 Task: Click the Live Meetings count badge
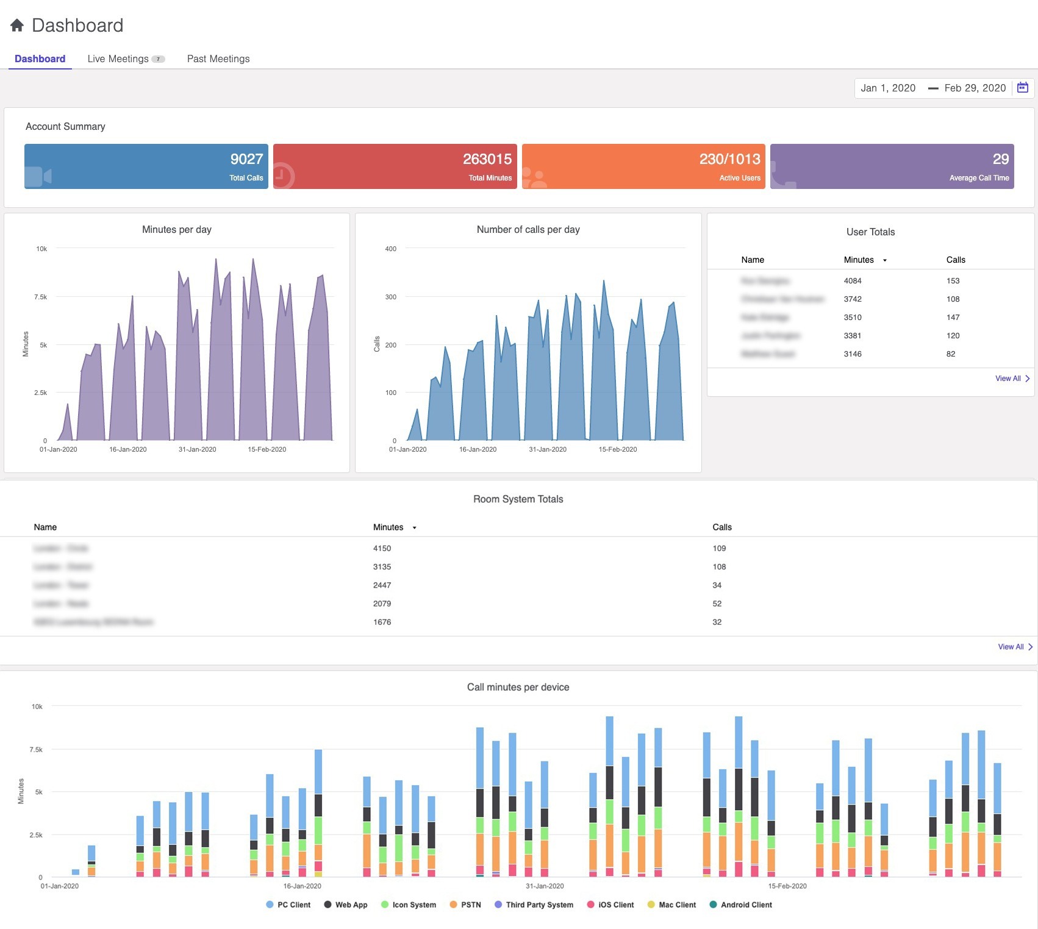158,59
